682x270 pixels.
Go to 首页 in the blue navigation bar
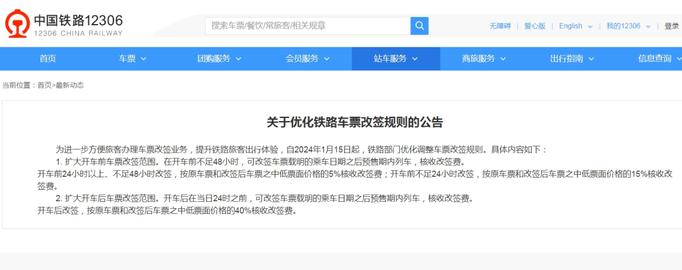coord(47,59)
